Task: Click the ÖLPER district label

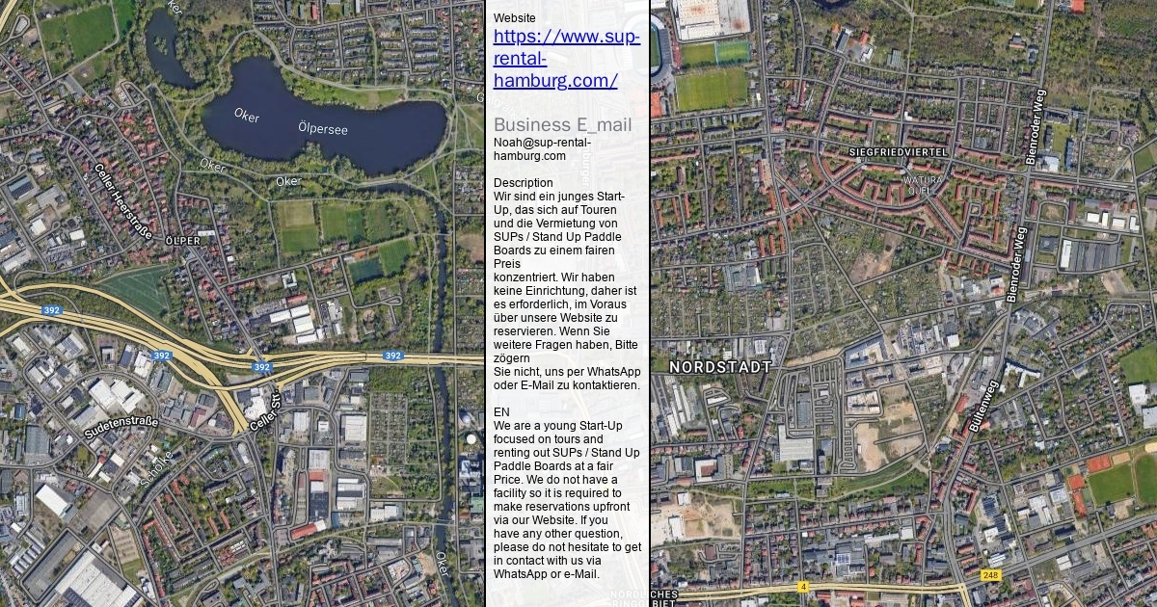Action: click(182, 240)
